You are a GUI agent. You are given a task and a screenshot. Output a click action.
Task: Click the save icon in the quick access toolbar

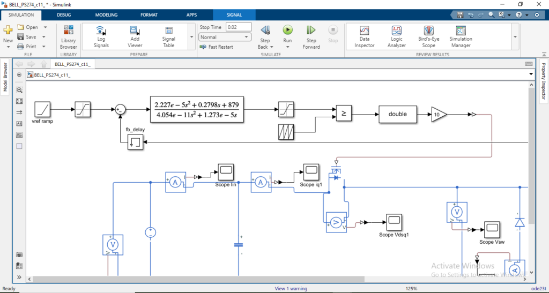tap(460, 15)
